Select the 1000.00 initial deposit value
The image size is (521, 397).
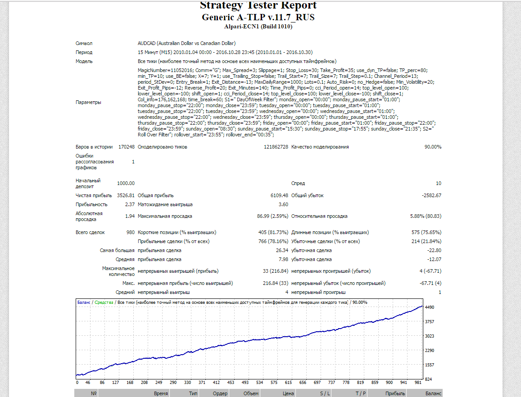tap(126, 183)
